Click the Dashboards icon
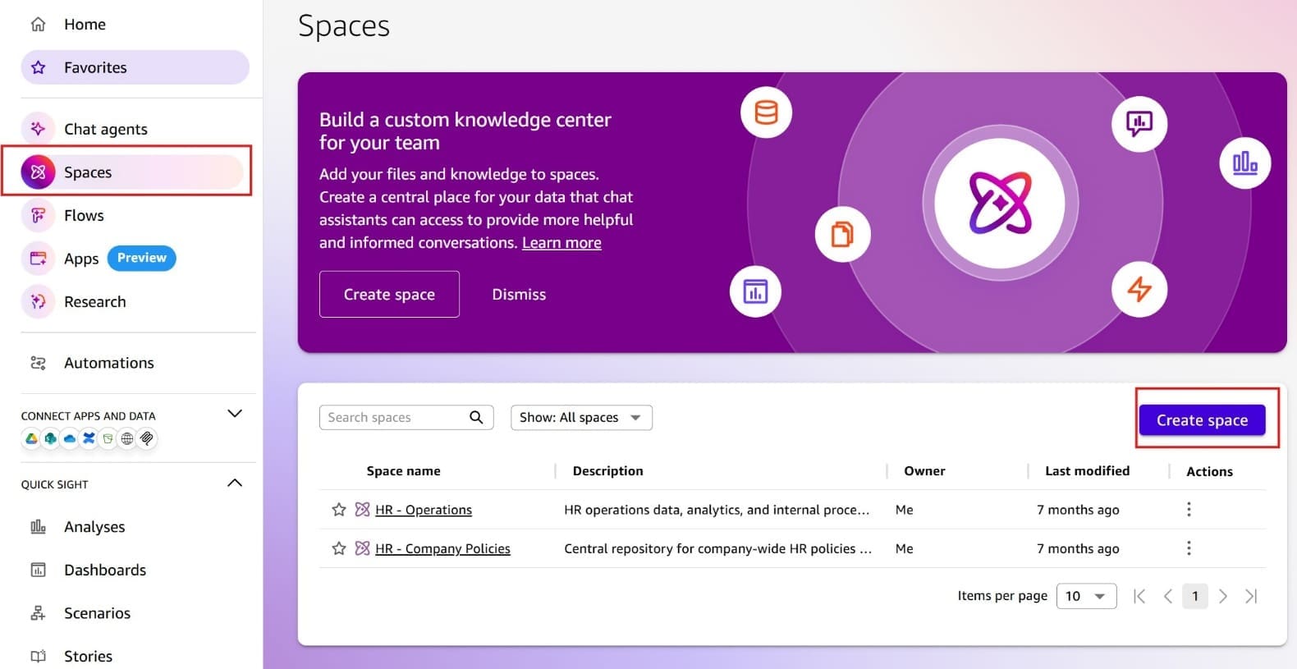1297x669 pixels. click(x=38, y=570)
